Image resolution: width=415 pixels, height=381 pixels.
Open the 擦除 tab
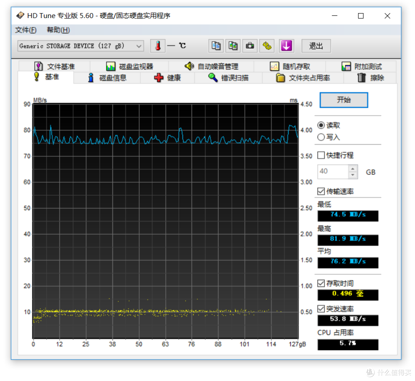coord(370,78)
